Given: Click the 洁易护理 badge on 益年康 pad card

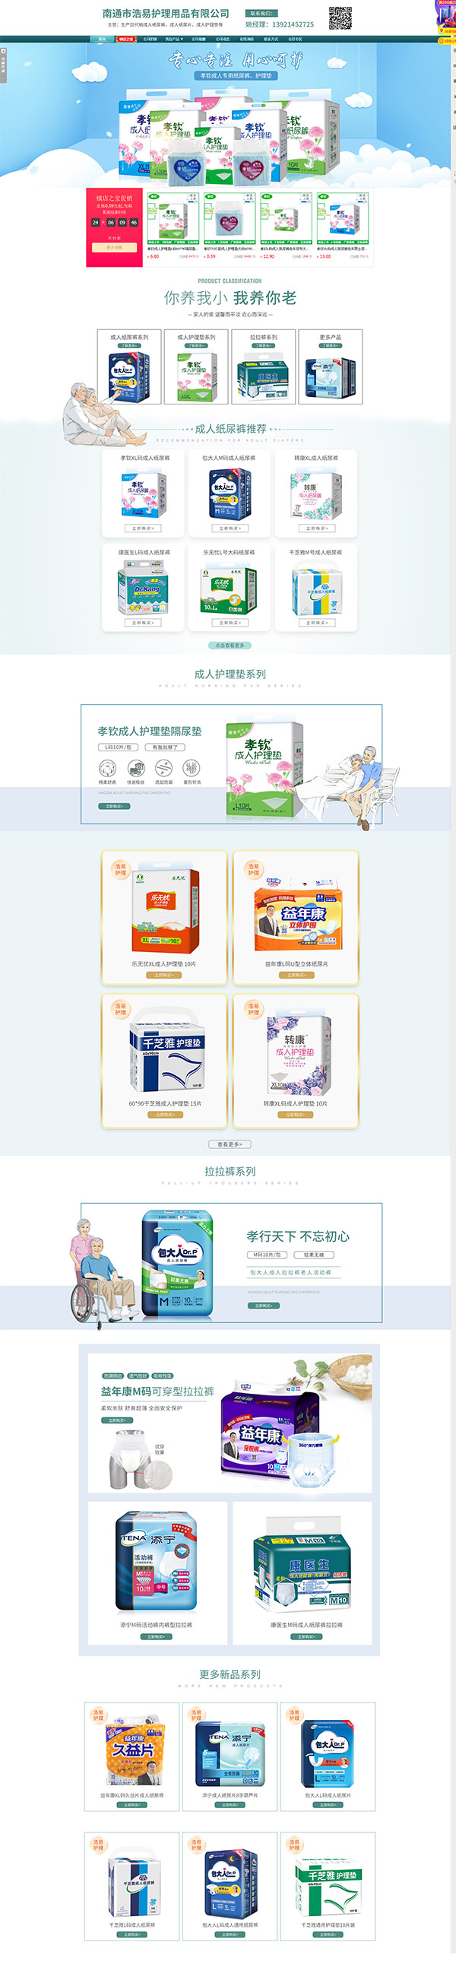Looking at the screenshot, I should coord(253,870).
